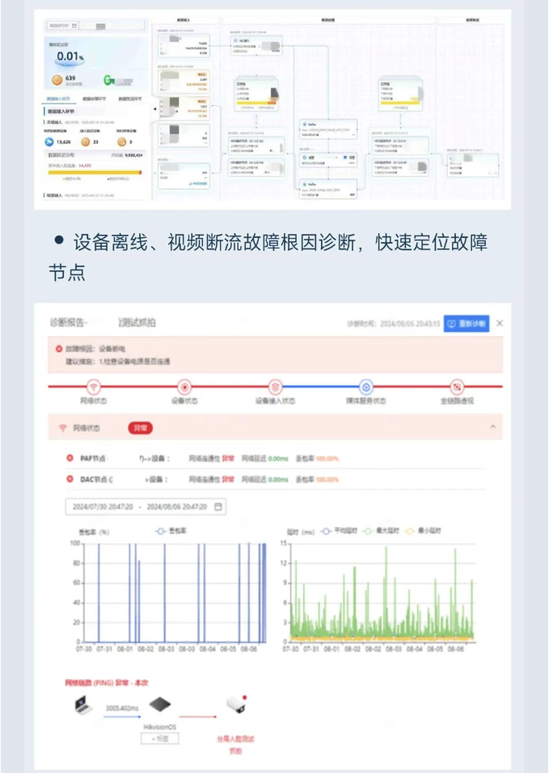Click calendar icon in diagnosis date range
The image size is (549, 773).
click(x=217, y=507)
